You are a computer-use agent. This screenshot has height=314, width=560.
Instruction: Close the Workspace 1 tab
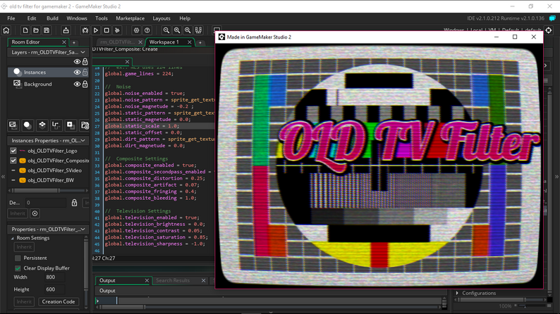pos(190,42)
